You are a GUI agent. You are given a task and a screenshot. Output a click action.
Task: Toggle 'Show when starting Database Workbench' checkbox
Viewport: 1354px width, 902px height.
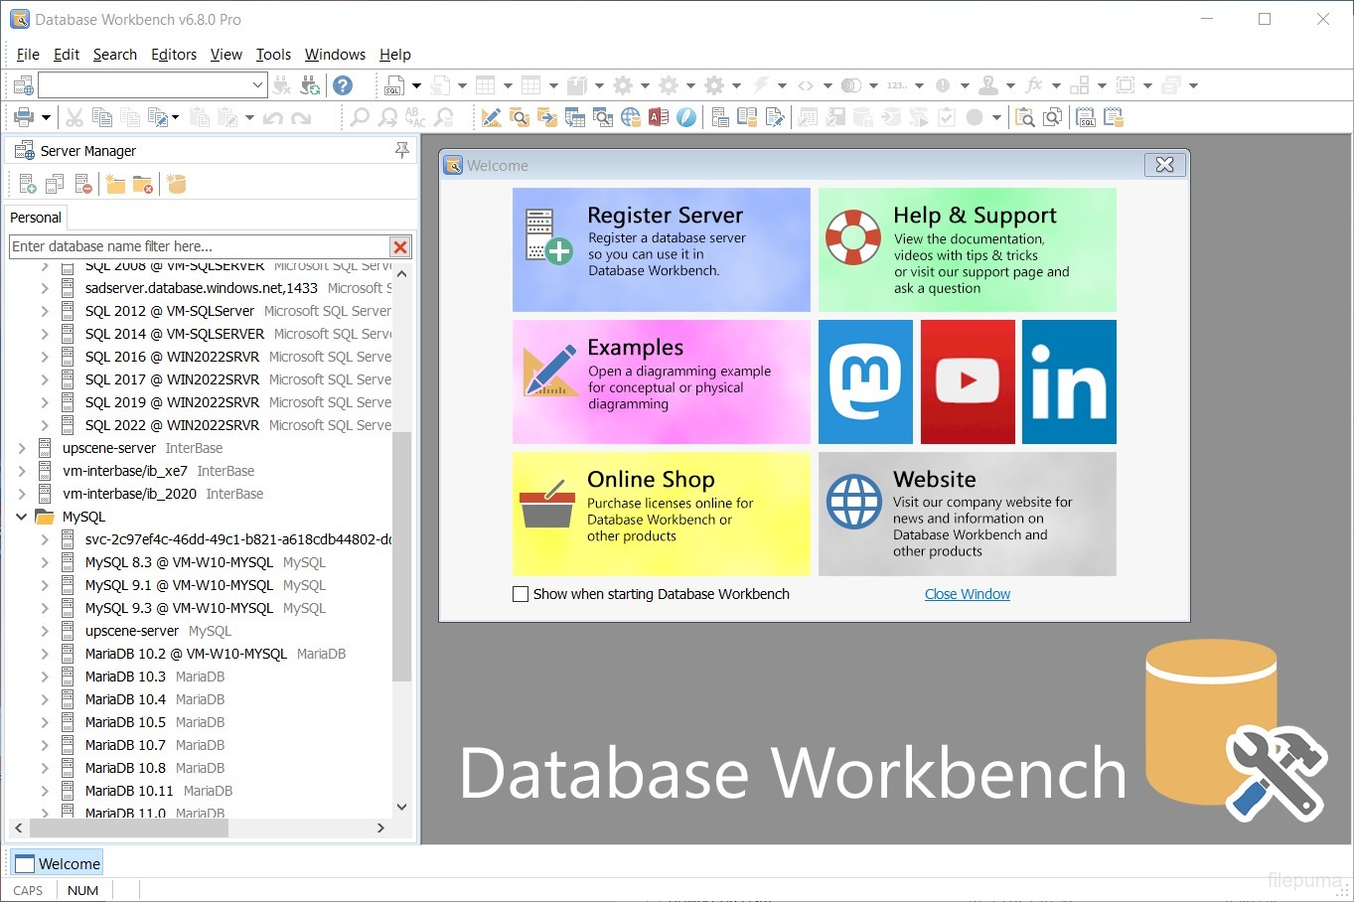point(521,594)
